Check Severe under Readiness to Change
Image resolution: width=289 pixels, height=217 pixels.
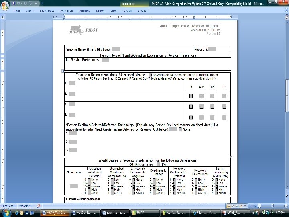(x=154, y=193)
